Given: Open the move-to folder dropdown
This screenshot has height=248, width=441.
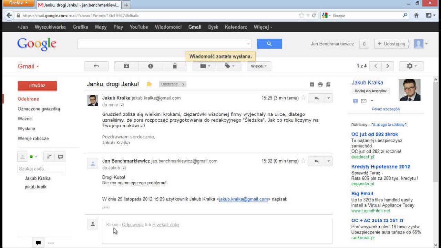Looking at the screenshot, I should (x=205, y=66).
